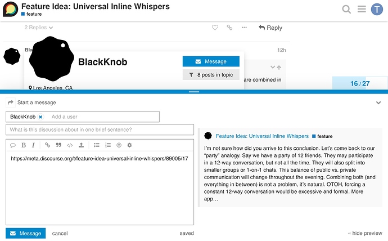Insert hyperlink from composer toolbar

pos(47,145)
